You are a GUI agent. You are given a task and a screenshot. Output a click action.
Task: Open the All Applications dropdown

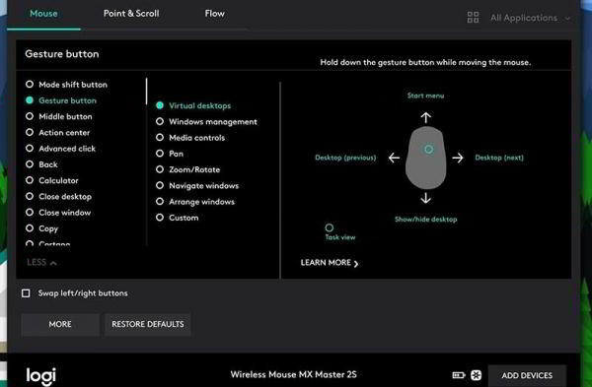[530, 18]
